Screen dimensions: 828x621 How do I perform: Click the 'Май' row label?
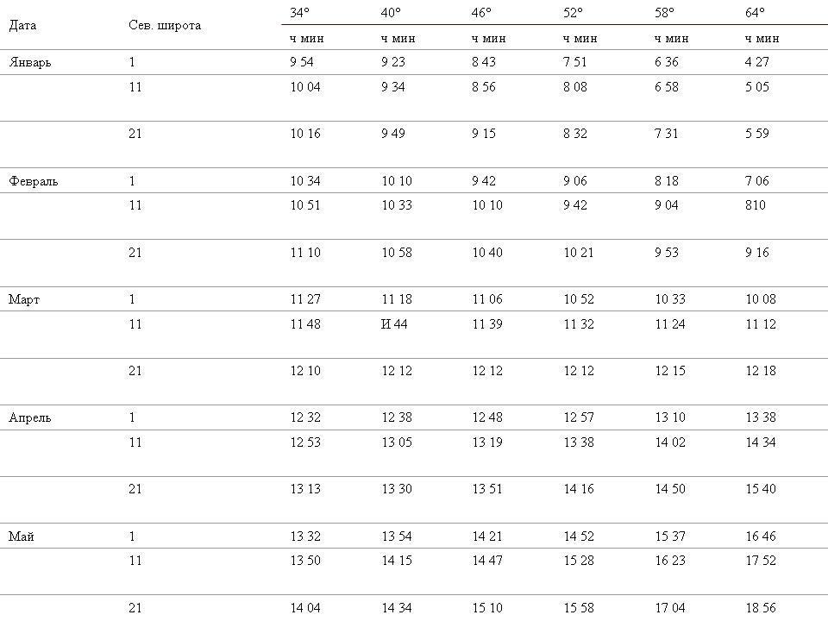(22, 536)
